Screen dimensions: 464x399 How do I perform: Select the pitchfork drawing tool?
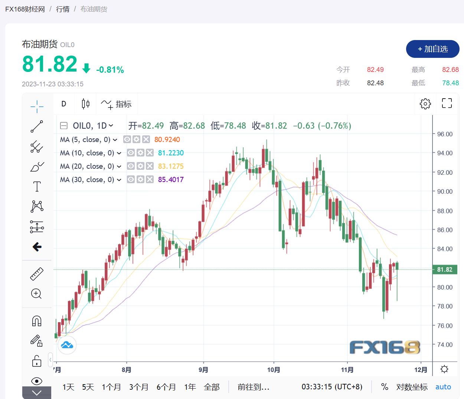pyautogui.click(x=37, y=147)
